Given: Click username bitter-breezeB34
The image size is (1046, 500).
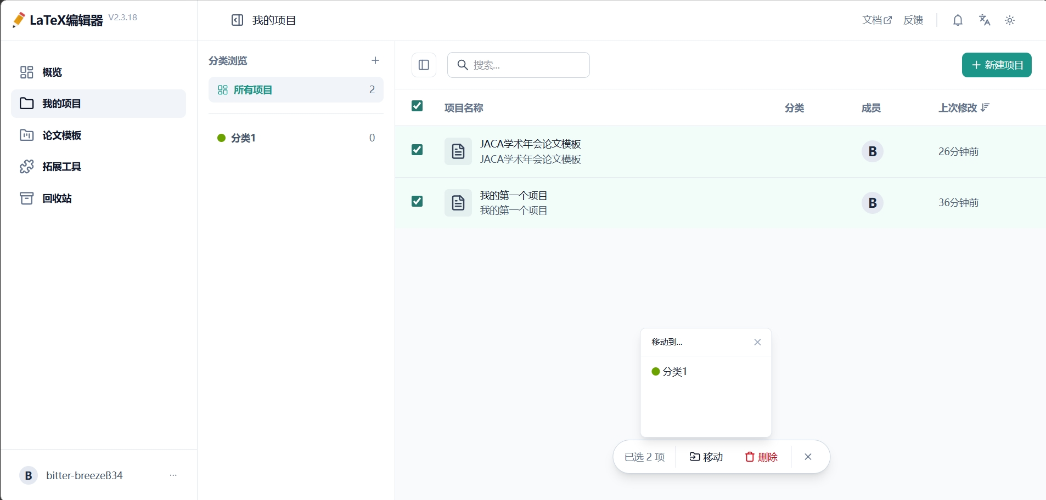Looking at the screenshot, I should (85, 475).
